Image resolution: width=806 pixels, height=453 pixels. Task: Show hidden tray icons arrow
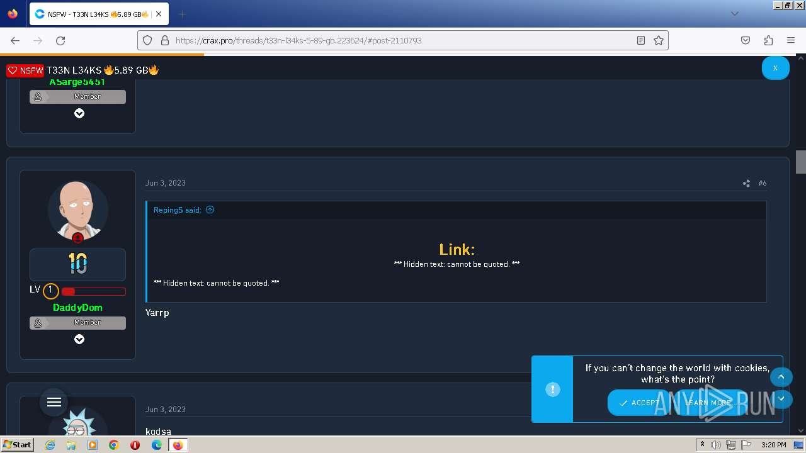702,445
